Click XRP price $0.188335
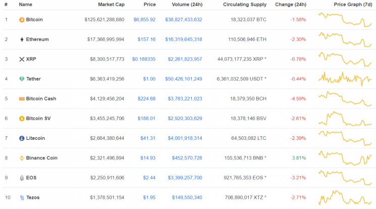This screenshot has width=376, height=209. click(x=144, y=59)
